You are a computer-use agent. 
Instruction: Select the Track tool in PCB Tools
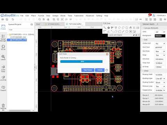click(x=105, y=28)
